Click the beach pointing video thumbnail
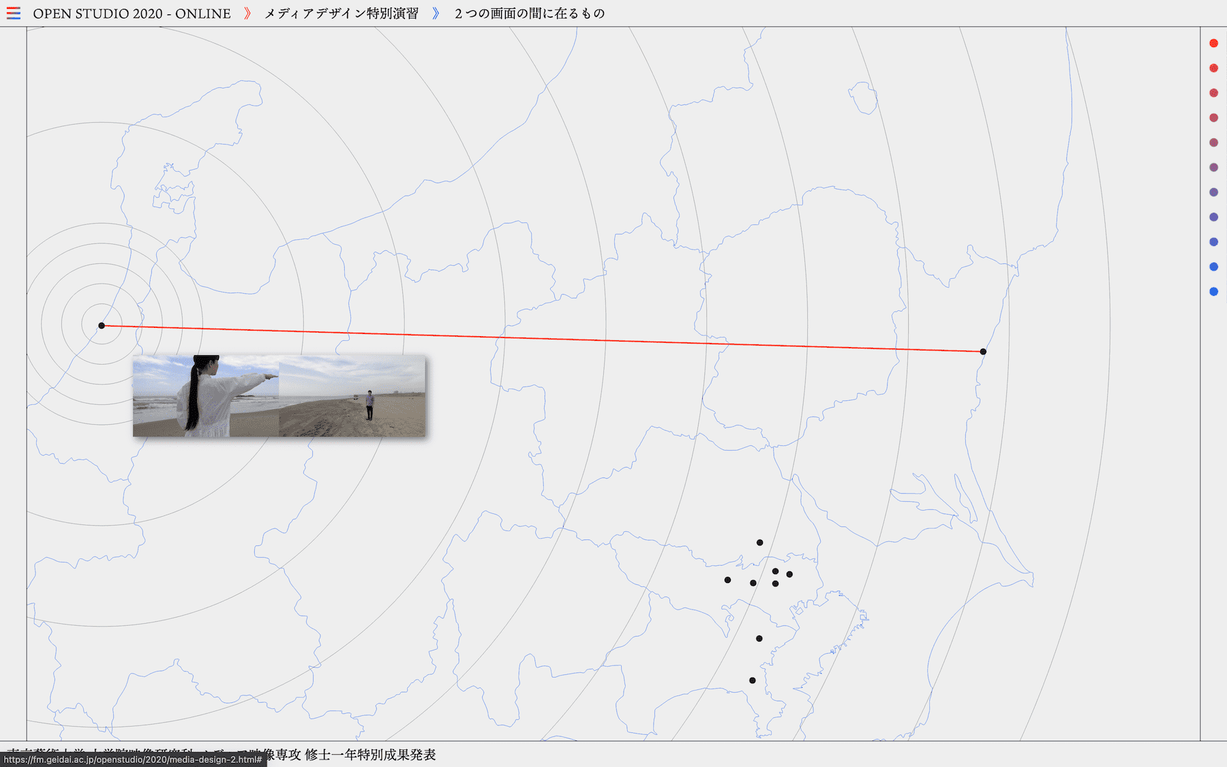1227x767 pixels. tap(279, 395)
